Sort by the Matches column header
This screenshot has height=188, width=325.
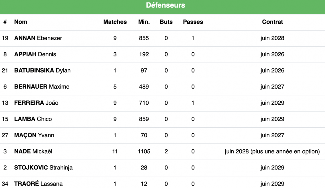pos(115,22)
